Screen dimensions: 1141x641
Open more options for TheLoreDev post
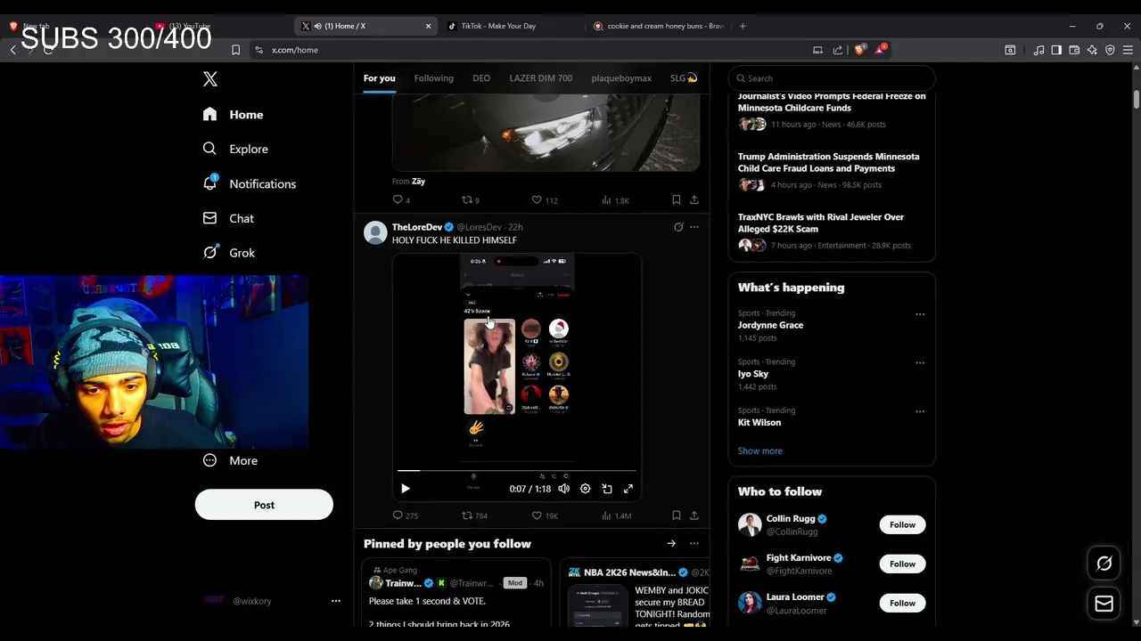click(694, 227)
